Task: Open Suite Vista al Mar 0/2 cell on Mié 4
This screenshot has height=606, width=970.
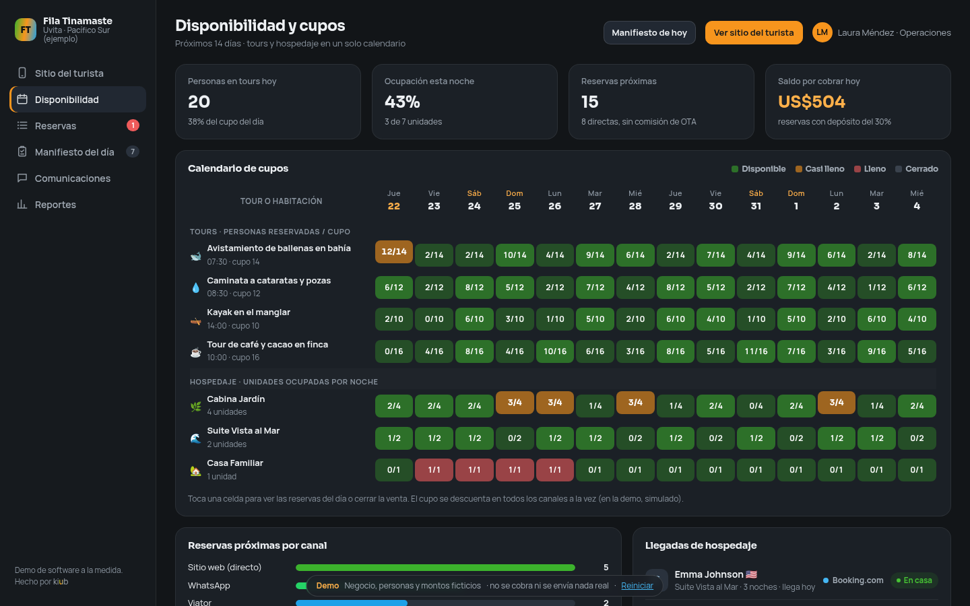Action: [917, 438]
